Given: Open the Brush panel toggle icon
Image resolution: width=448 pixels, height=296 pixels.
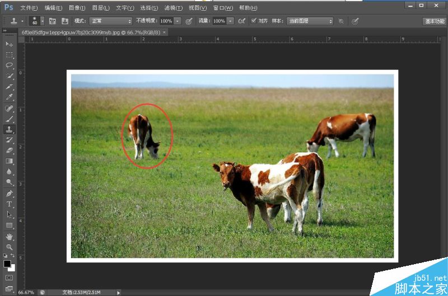Looking at the screenshot, I should 52,21.
